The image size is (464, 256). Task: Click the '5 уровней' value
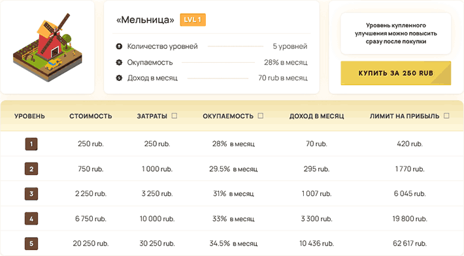[290, 46]
